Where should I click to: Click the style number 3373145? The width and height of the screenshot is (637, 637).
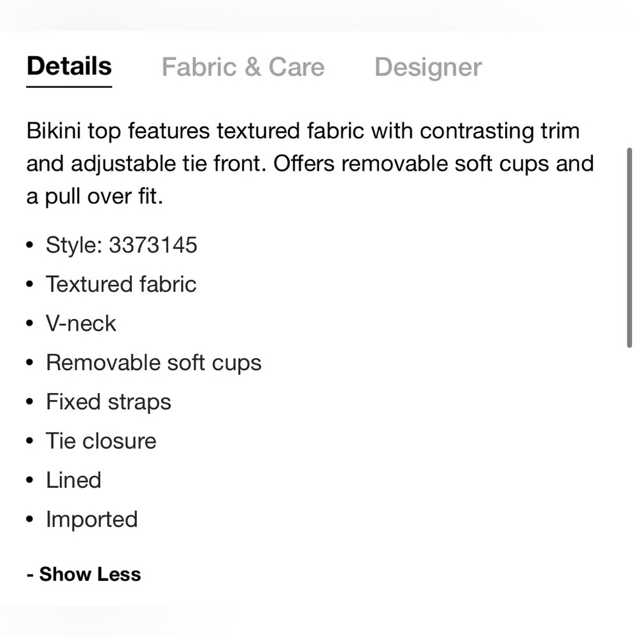(153, 245)
